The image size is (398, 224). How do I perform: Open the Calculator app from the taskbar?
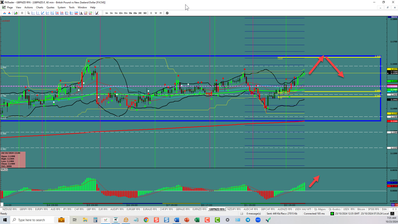(95, 220)
